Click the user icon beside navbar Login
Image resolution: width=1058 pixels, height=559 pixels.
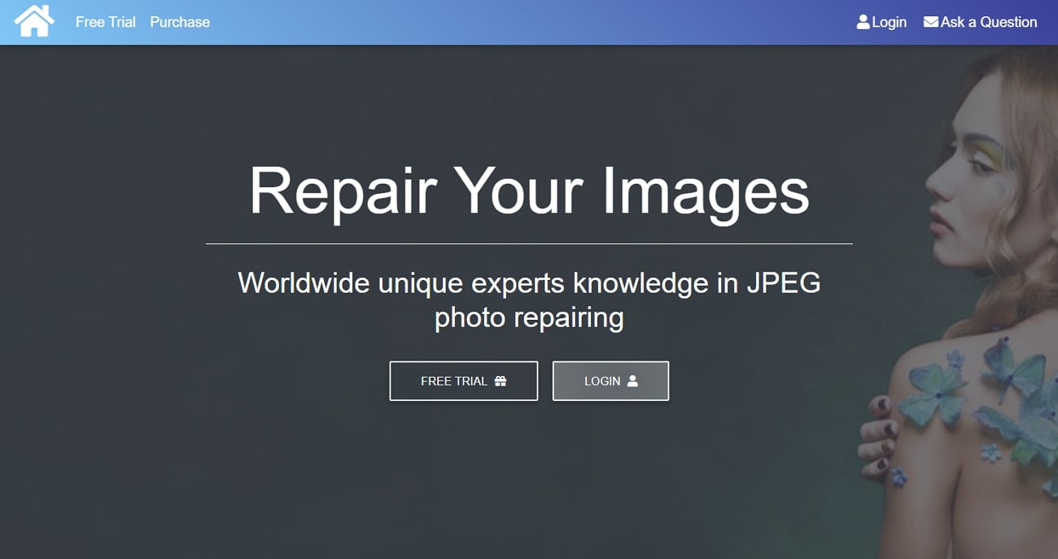coord(863,22)
